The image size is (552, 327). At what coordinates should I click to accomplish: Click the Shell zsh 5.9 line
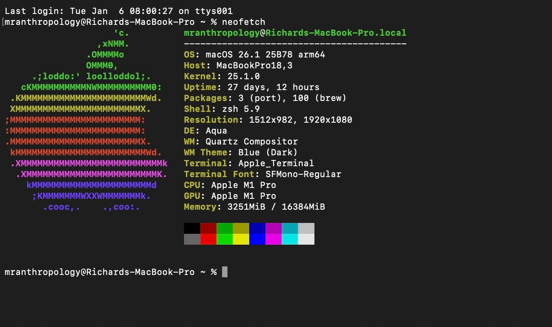pyautogui.click(x=222, y=109)
